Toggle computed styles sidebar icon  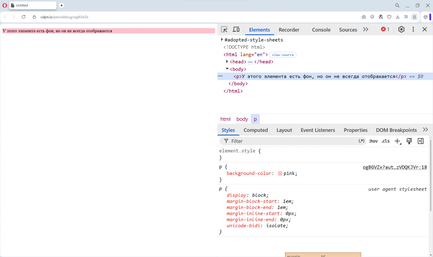point(421,141)
